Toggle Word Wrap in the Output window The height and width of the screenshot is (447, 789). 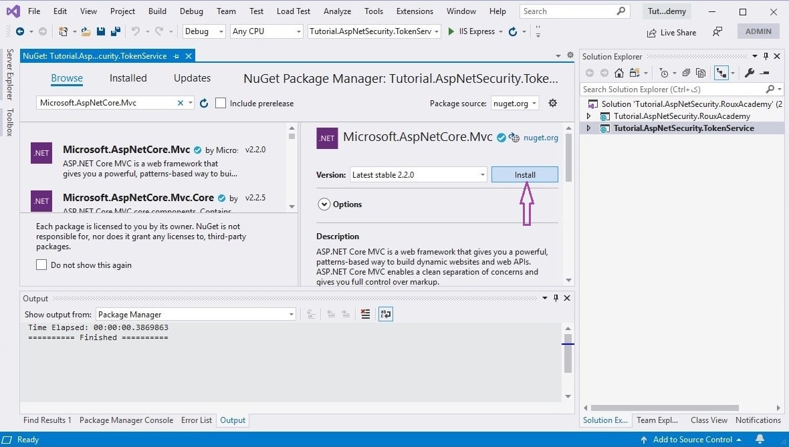pos(385,314)
